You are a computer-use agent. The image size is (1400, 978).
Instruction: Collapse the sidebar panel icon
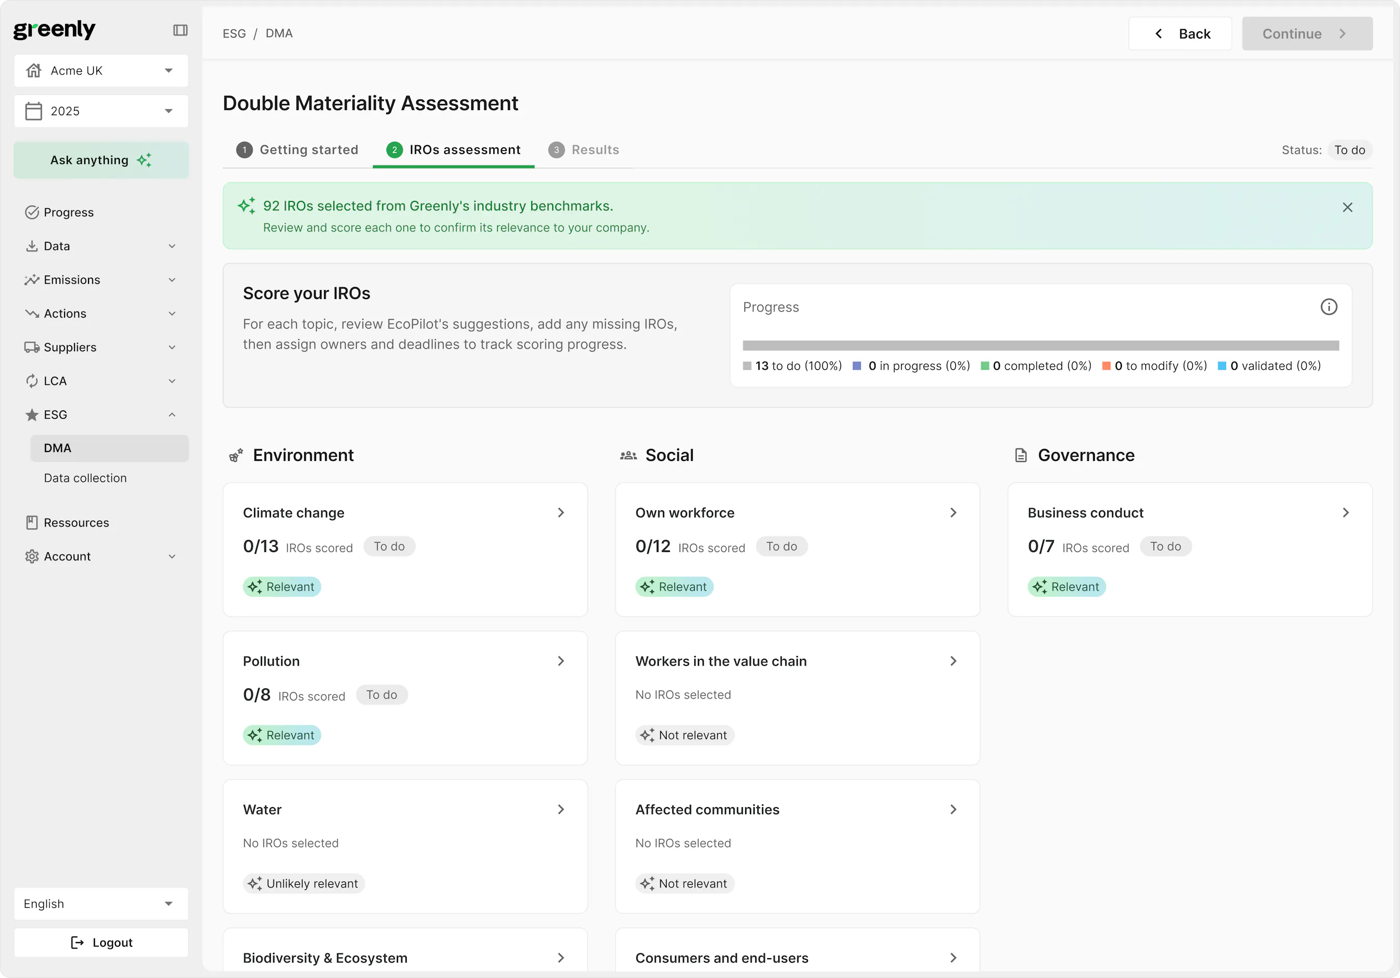(x=180, y=30)
